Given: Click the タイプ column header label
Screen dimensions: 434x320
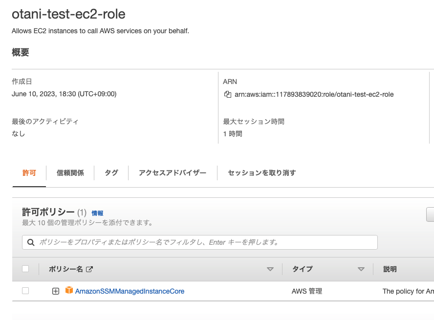Looking at the screenshot, I should click(x=302, y=269).
